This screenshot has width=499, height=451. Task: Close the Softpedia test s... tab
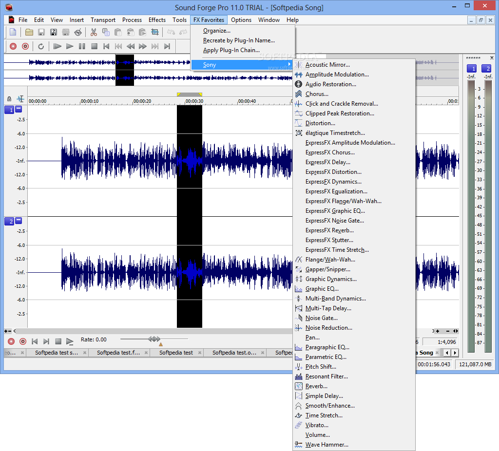[x=85, y=353]
